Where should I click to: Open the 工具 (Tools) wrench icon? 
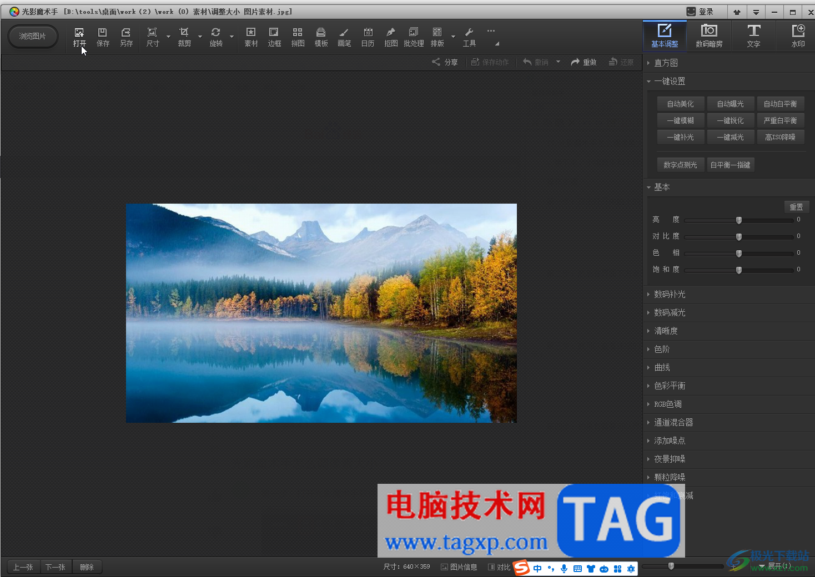(469, 37)
